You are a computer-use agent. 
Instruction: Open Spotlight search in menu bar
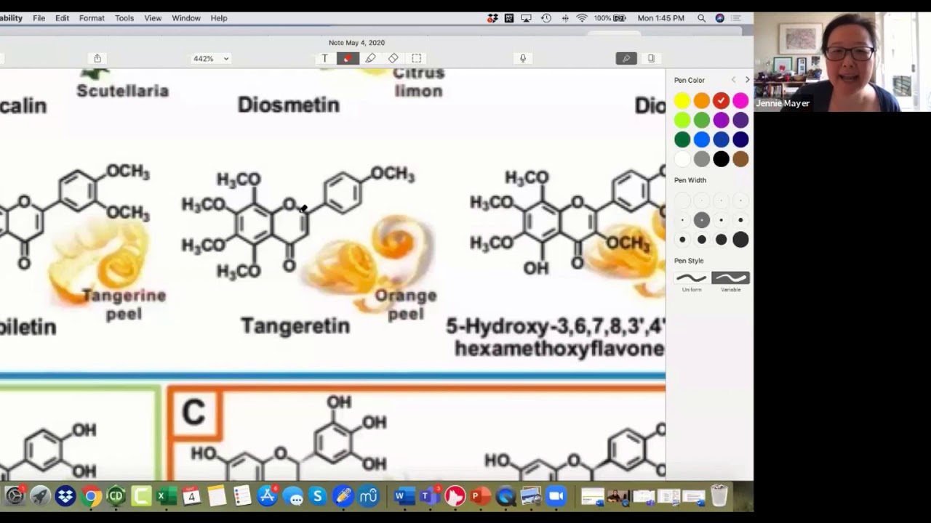[701, 18]
